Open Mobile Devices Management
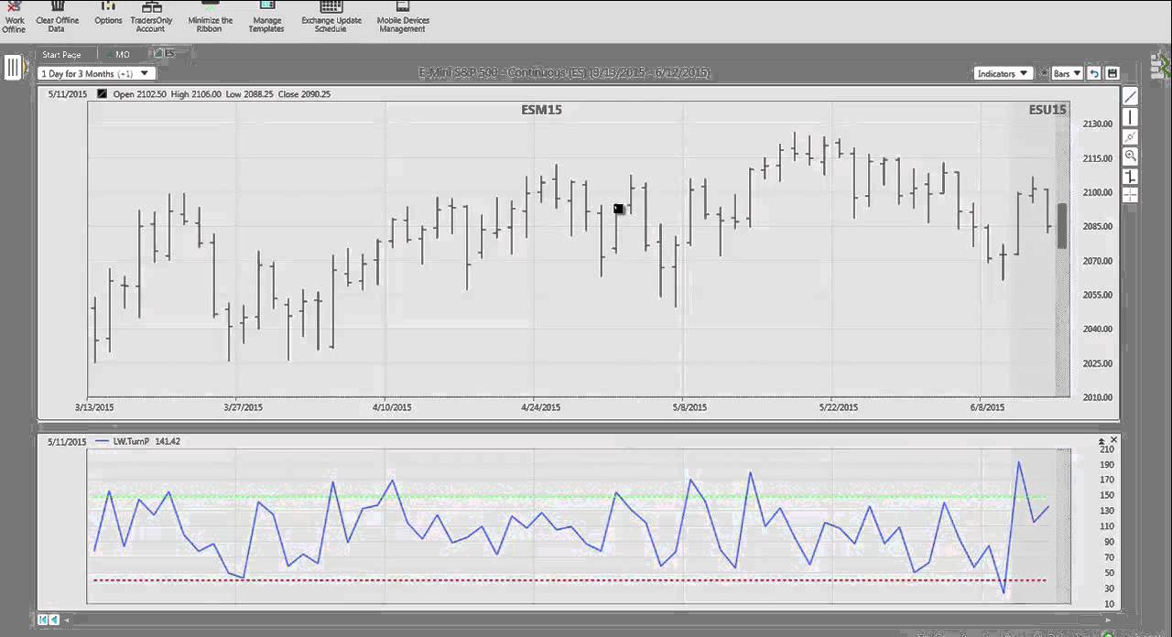Image resolution: width=1172 pixels, height=637 pixels. (x=402, y=18)
